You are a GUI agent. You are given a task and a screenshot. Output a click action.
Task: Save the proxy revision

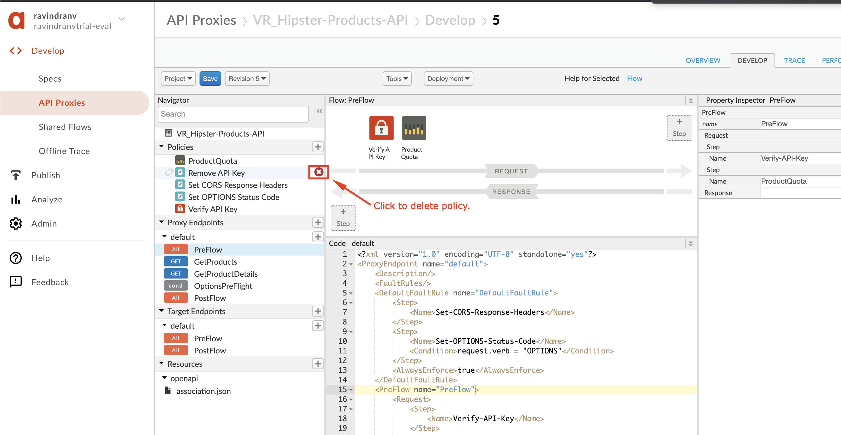point(210,79)
